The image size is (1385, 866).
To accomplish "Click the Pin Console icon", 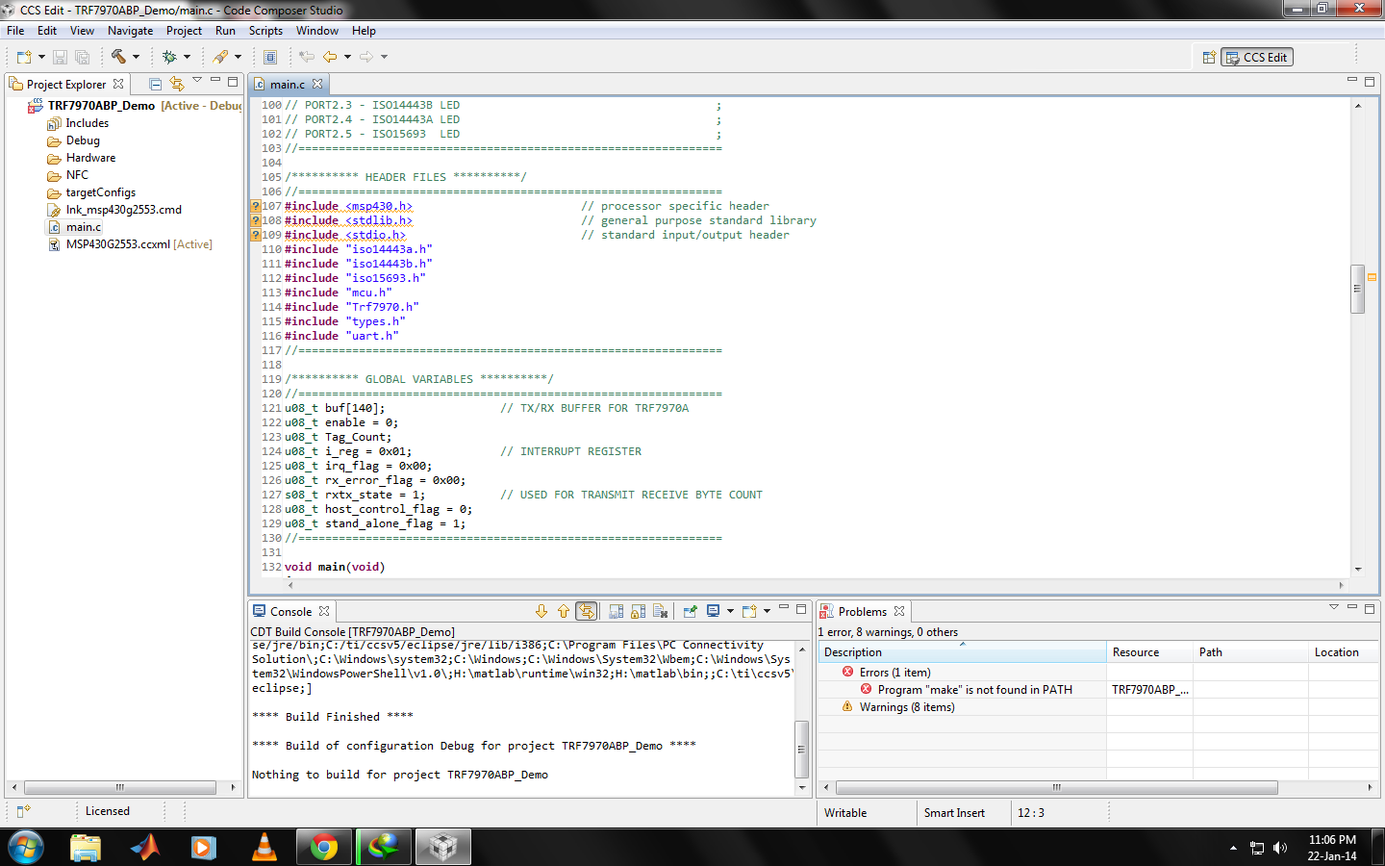I will pos(690,611).
